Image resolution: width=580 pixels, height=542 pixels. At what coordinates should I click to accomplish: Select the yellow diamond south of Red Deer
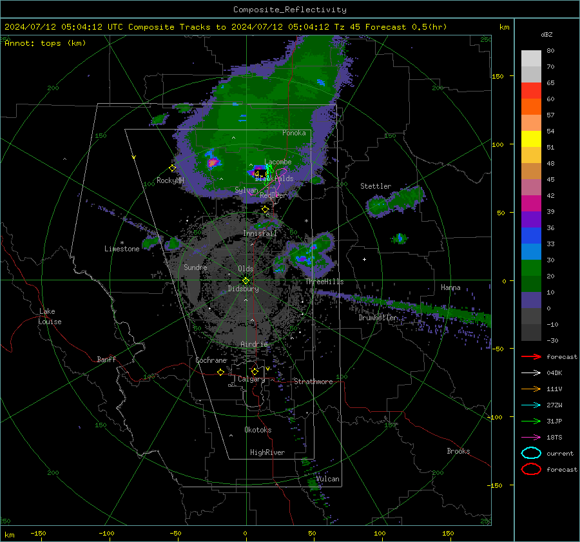266,209
